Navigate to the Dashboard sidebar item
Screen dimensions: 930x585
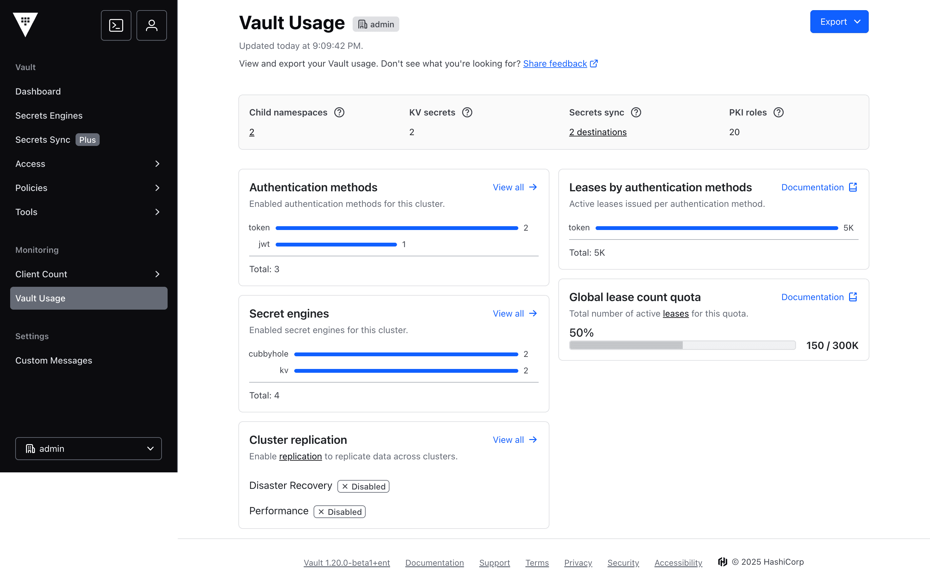click(x=38, y=91)
